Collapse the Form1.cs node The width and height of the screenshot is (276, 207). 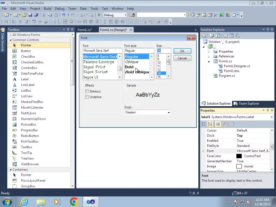pos(209,61)
